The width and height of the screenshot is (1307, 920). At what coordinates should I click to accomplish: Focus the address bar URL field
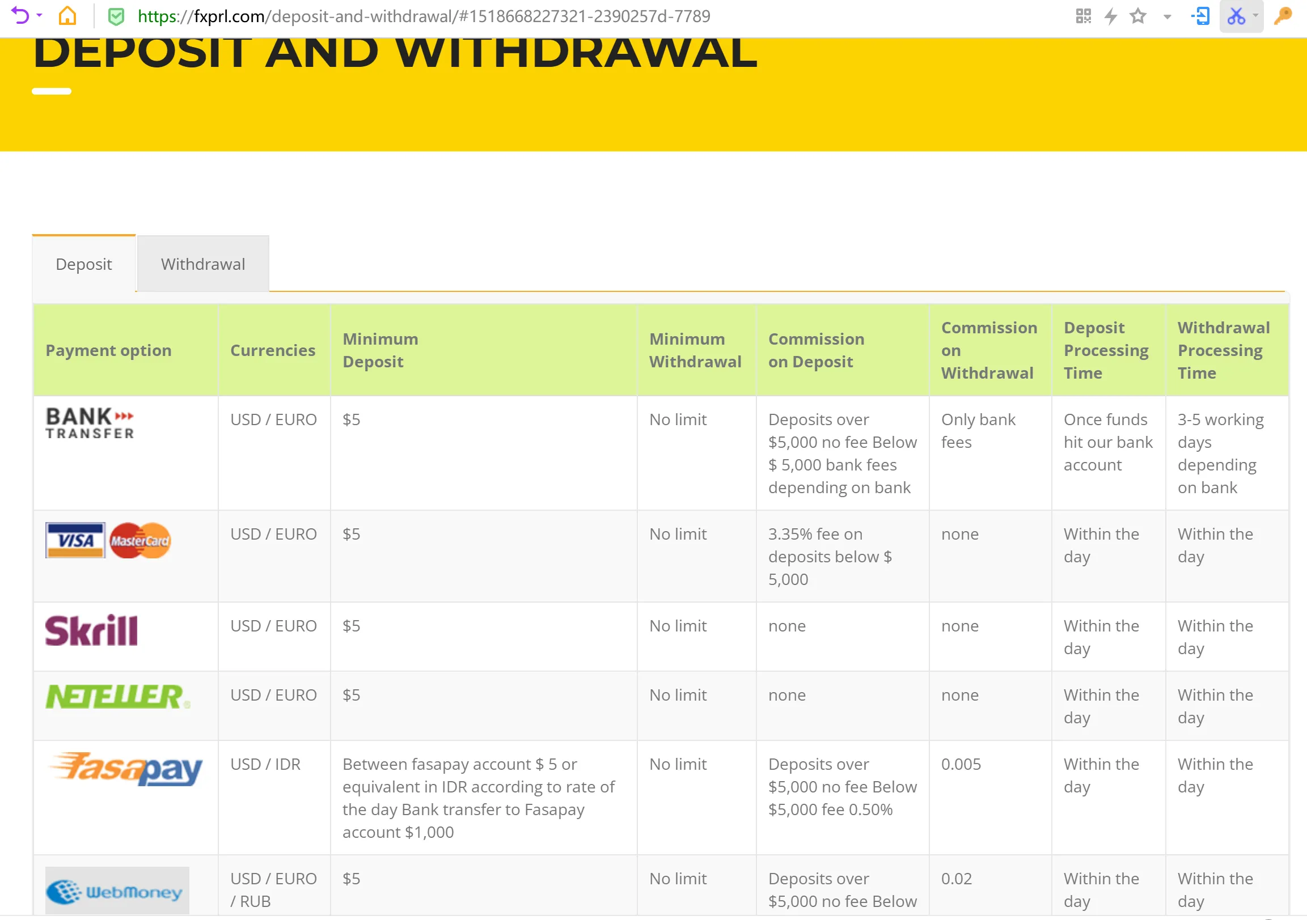click(424, 16)
